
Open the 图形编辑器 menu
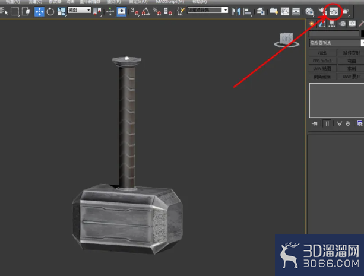(x=90, y=2)
